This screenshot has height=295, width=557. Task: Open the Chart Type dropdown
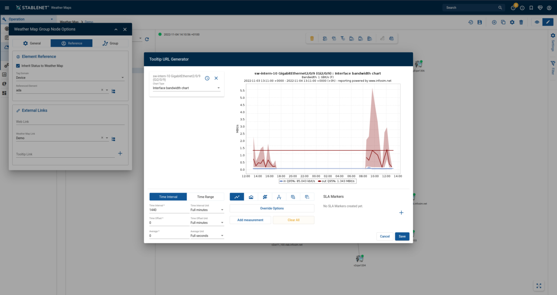point(186,88)
